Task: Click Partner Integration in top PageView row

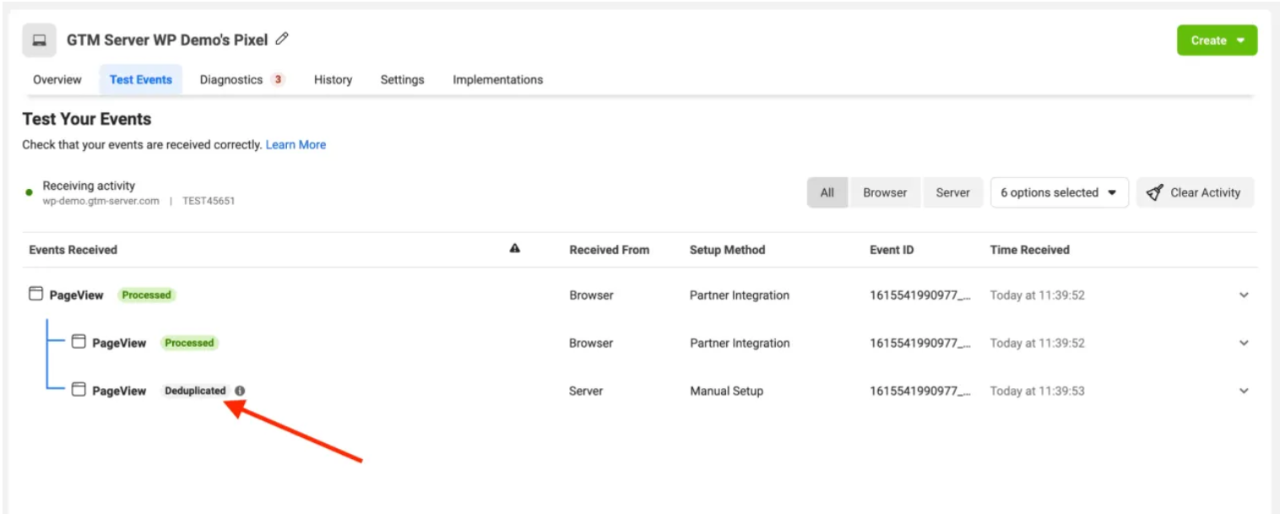Action: (740, 295)
